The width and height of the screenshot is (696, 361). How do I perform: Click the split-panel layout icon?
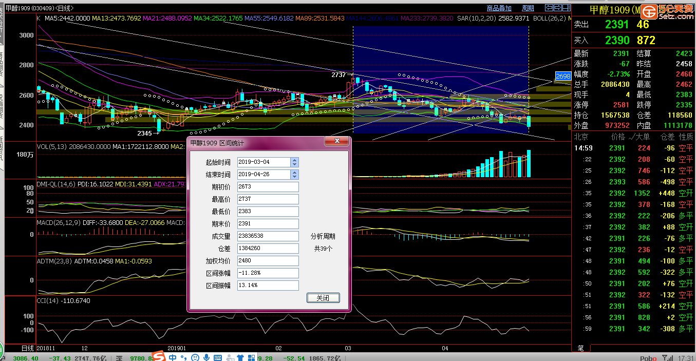pos(566,8)
